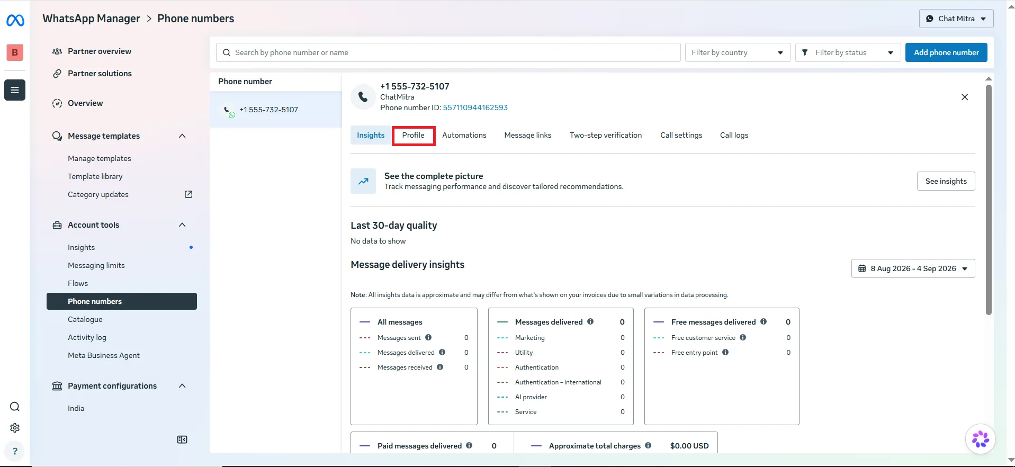Open the Call logs tab
1015x467 pixels.
(x=734, y=136)
